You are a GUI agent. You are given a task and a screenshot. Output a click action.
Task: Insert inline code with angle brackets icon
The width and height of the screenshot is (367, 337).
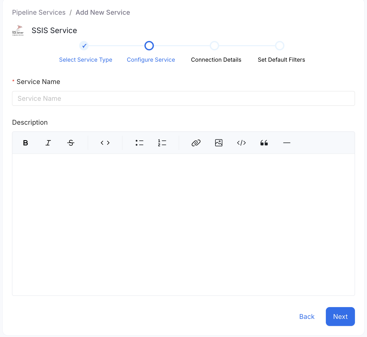[x=105, y=143]
